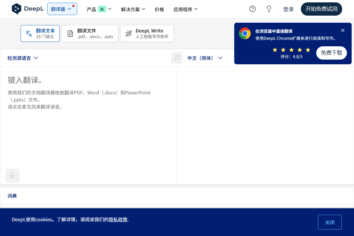
Task: Click the document icon on 翻译文件 tab
Action: 70,33
